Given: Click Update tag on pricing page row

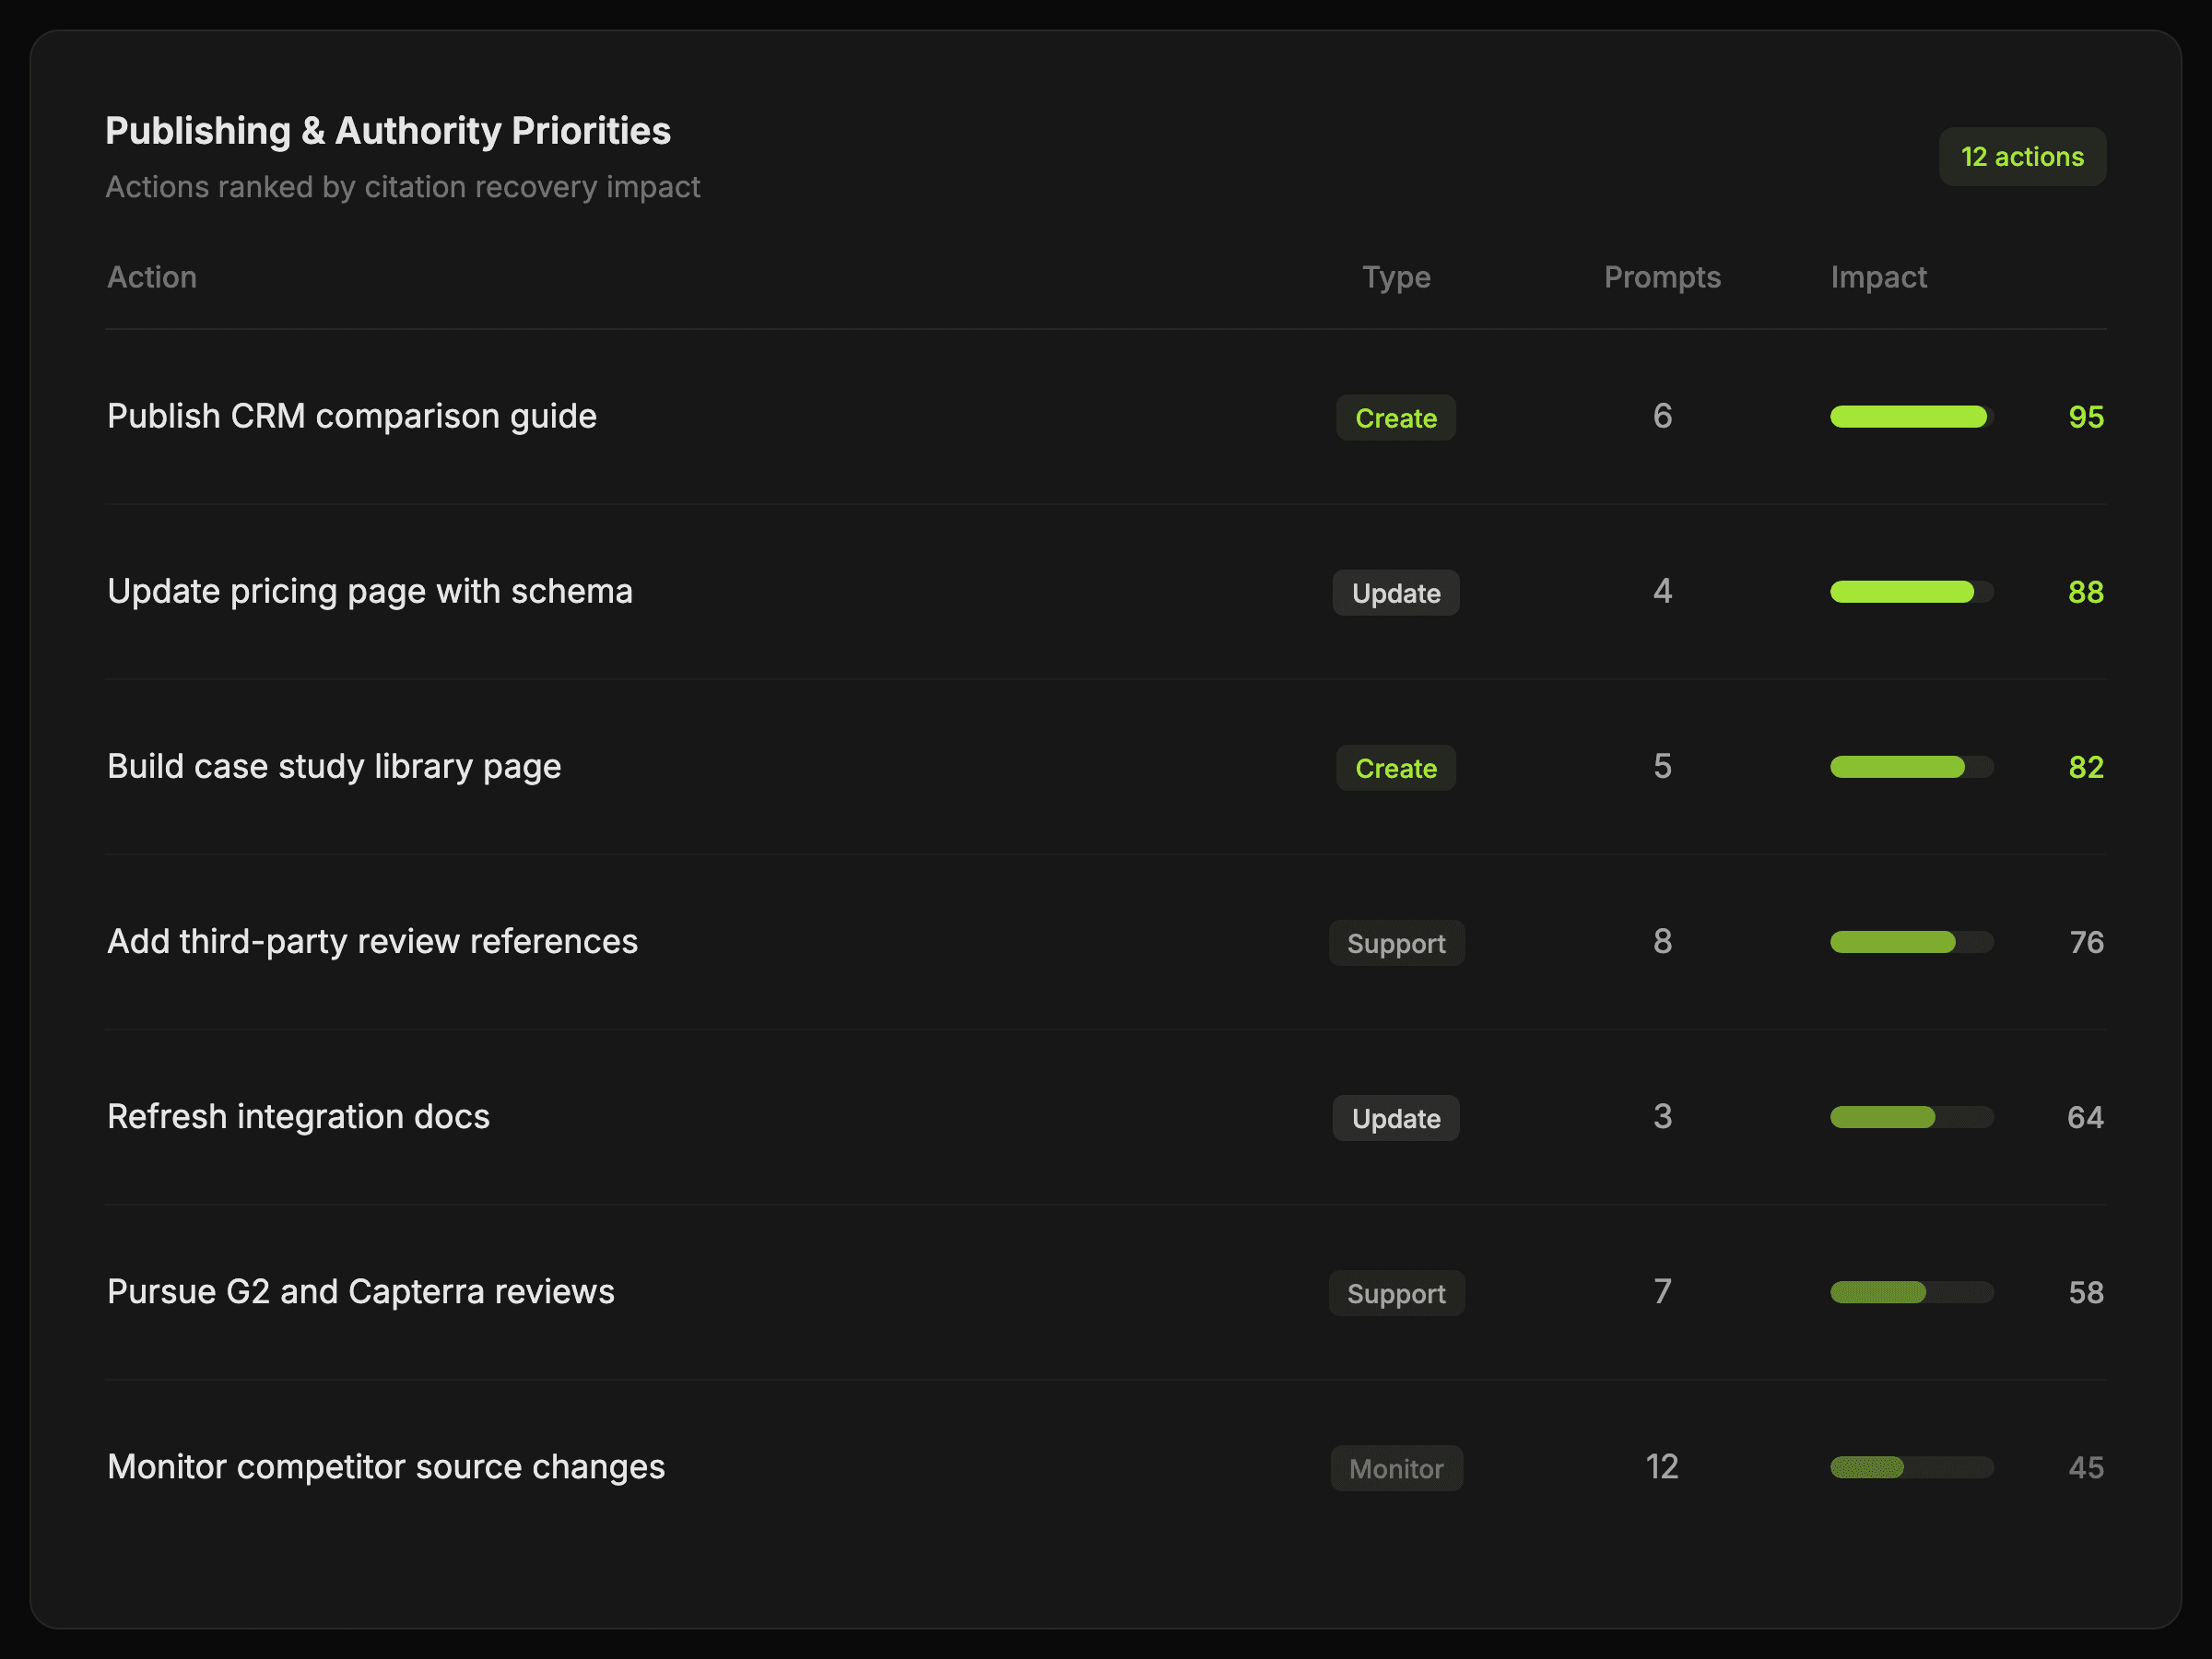Looking at the screenshot, I should (x=1395, y=593).
